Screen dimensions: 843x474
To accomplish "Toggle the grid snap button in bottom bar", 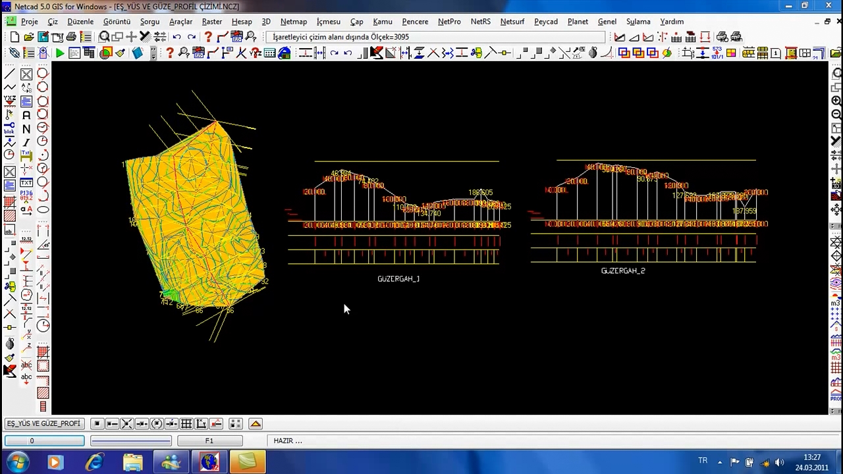I will pyautogui.click(x=186, y=424).
